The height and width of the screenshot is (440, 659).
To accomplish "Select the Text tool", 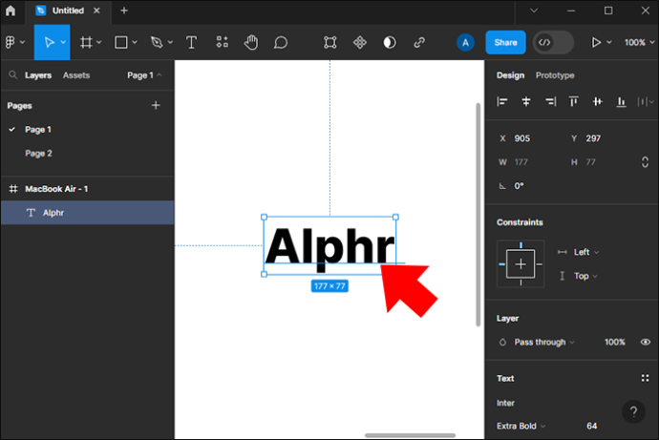I will (191, 42).
